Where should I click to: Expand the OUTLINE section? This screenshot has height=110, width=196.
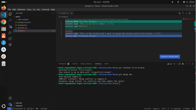click(19, 103)
